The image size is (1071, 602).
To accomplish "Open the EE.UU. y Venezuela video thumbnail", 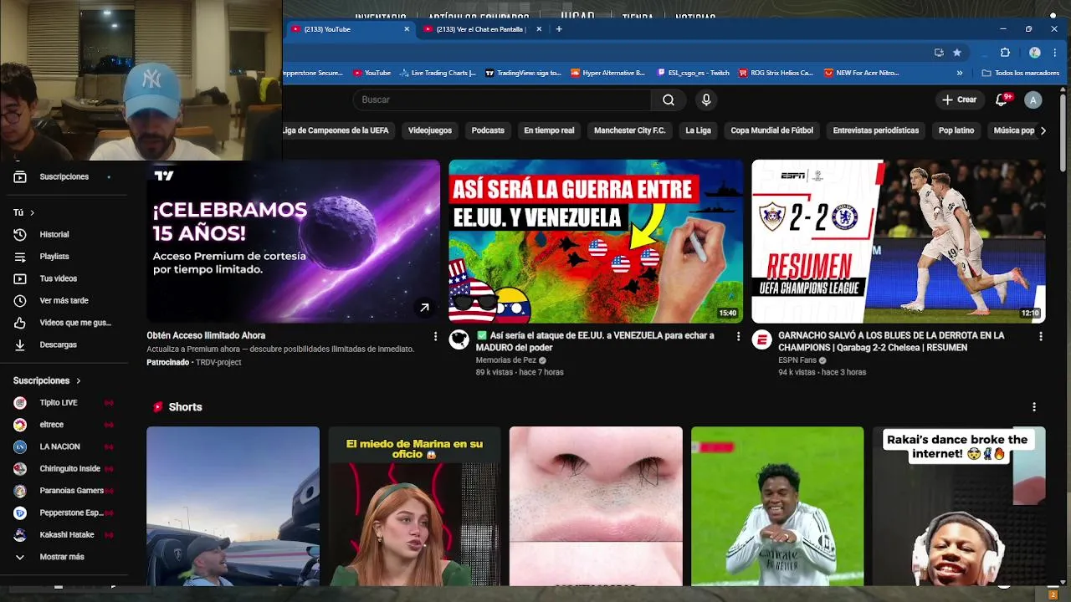I will (596, 241).
